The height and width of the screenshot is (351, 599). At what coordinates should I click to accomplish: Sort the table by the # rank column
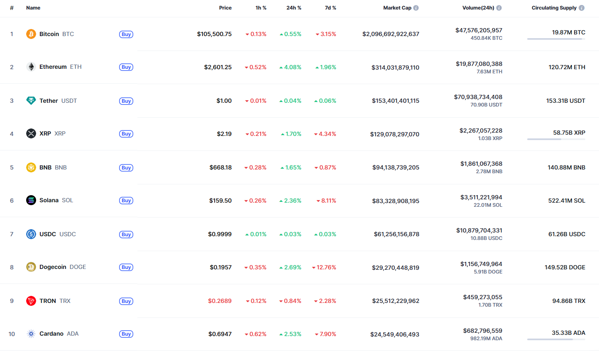(x=12, y=8)
